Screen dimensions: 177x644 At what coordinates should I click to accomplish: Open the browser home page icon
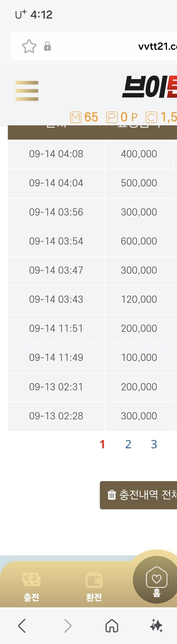(112, 626)
